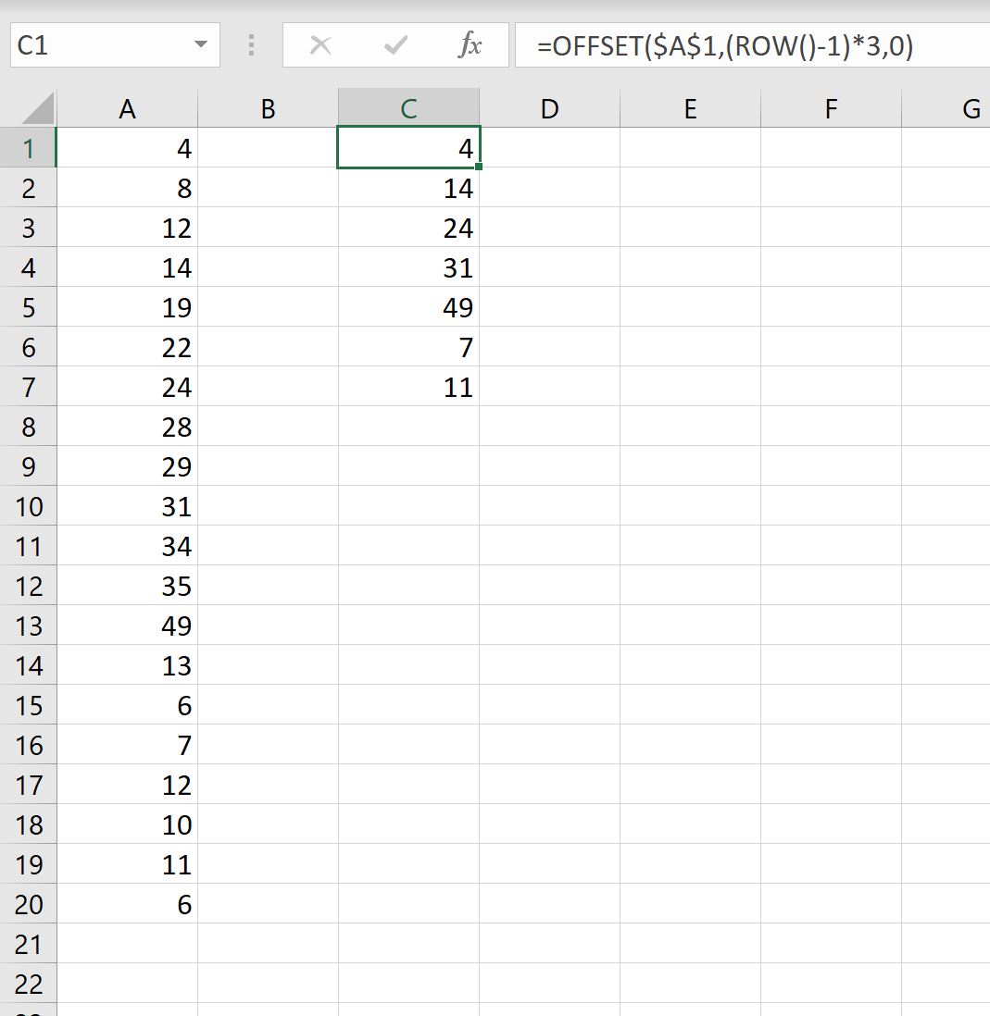Select cell C7 containing 11

[407, 387]
